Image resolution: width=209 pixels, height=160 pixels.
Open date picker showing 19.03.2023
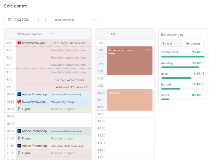27,20
